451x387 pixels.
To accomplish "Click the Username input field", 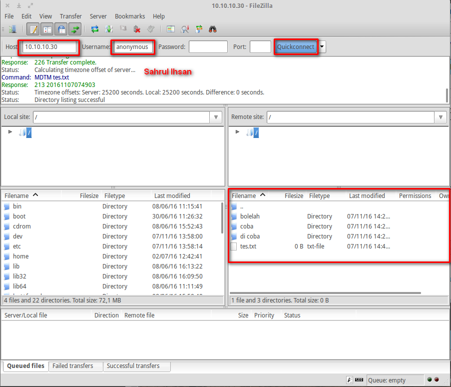I will tap(133, 47).
